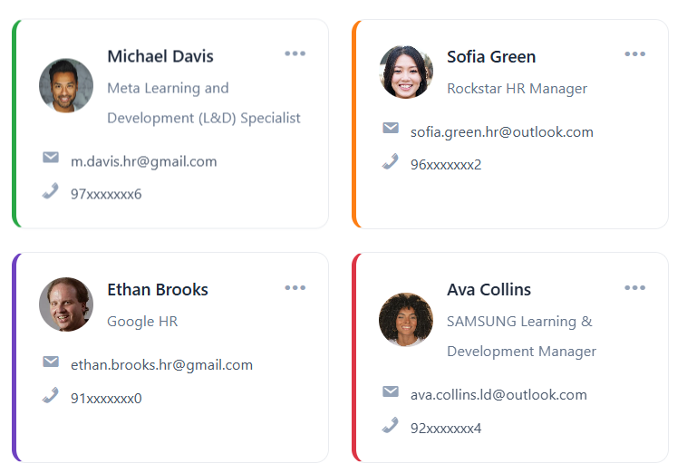Expand the more options menu for Ethan Brooks
Viewport: 687px width, 473px height.
(x=295, y=288)
